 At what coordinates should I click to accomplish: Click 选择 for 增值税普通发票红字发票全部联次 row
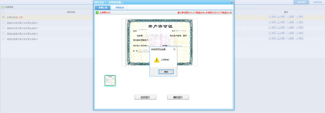[x=272, y=33]
